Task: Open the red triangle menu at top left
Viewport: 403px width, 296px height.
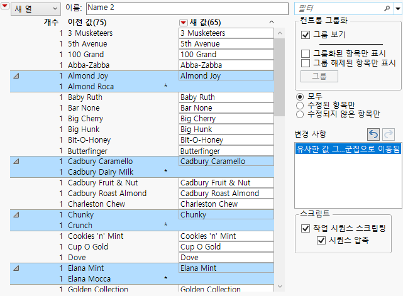Action: (x=5, y=6)
